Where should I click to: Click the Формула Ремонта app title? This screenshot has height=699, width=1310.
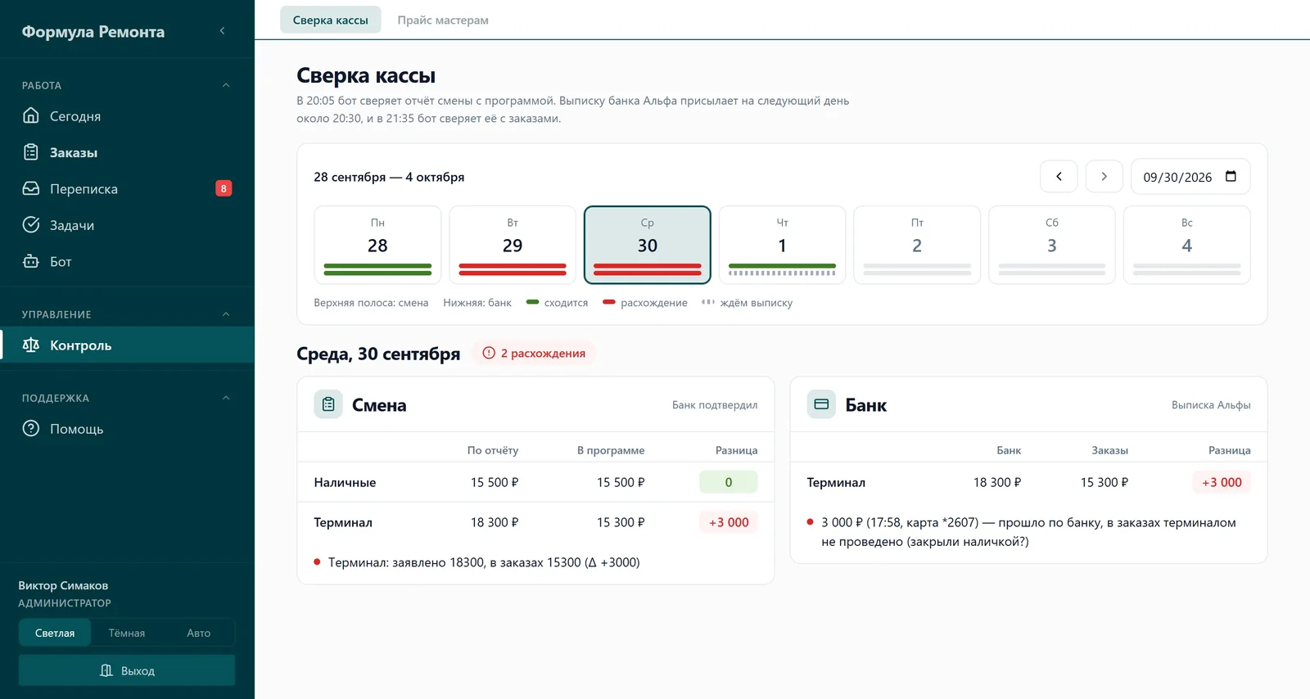[93, 32]
